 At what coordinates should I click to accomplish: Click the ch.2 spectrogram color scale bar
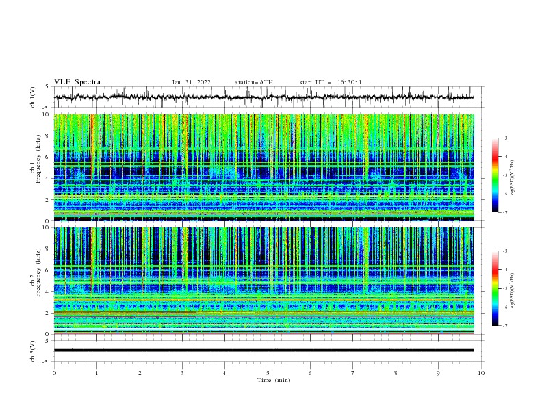pyautogui.click(x=495, y=288)
